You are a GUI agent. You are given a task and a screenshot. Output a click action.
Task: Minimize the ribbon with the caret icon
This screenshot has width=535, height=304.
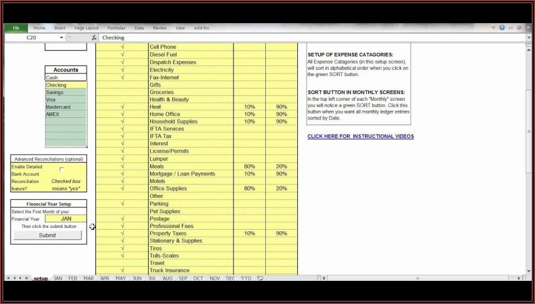tap(493, 28)
